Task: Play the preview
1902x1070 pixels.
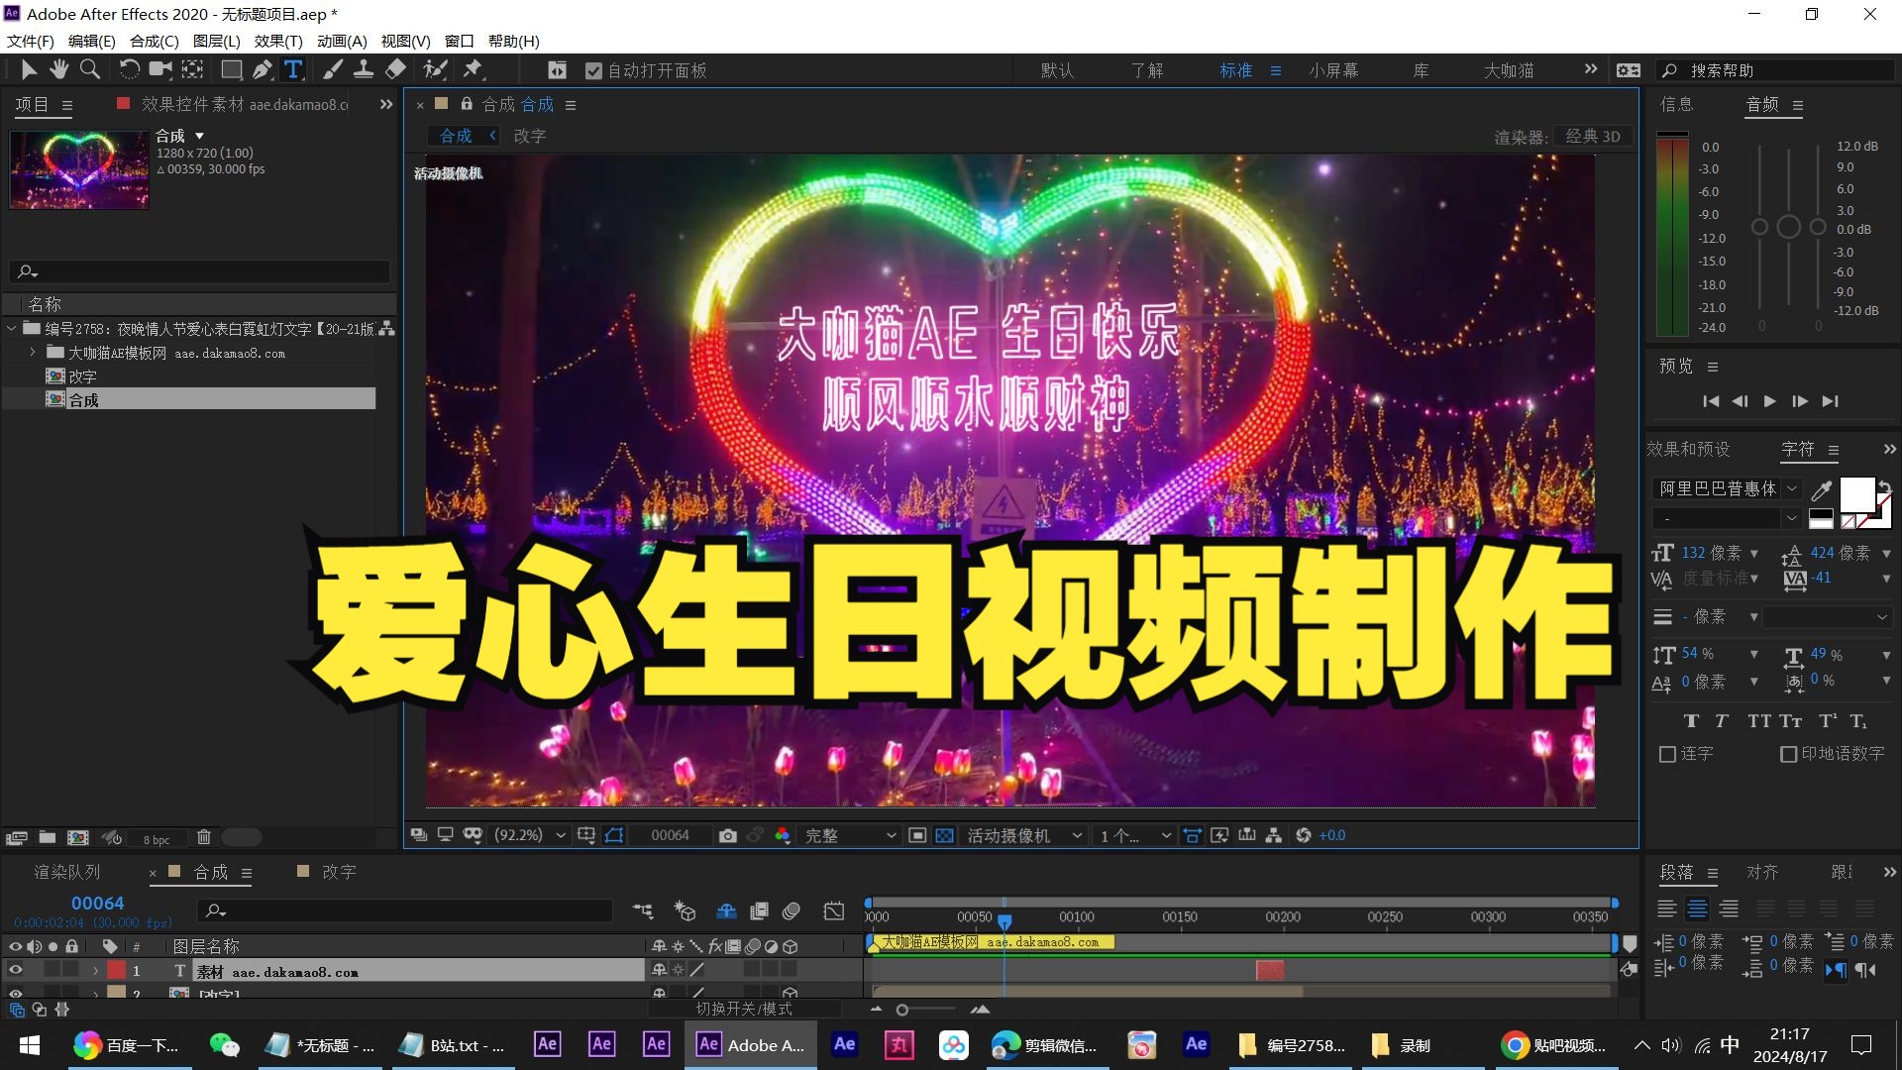Action: 1769,401
